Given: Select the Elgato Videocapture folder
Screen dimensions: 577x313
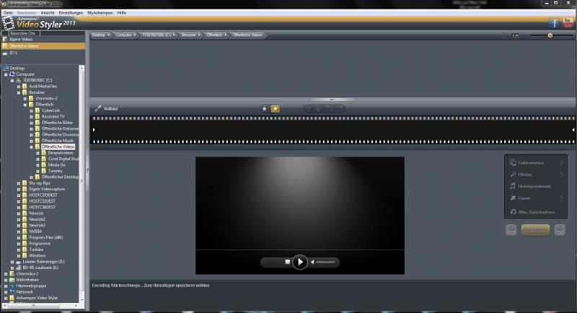Looking at the screenshot, I should [47, 189].
